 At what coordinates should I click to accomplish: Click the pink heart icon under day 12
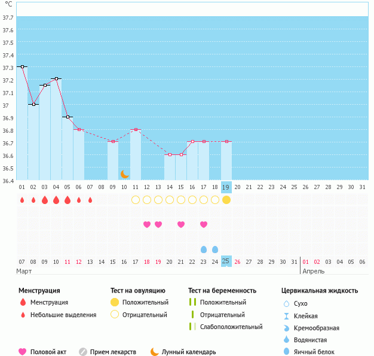coord(147,224)
